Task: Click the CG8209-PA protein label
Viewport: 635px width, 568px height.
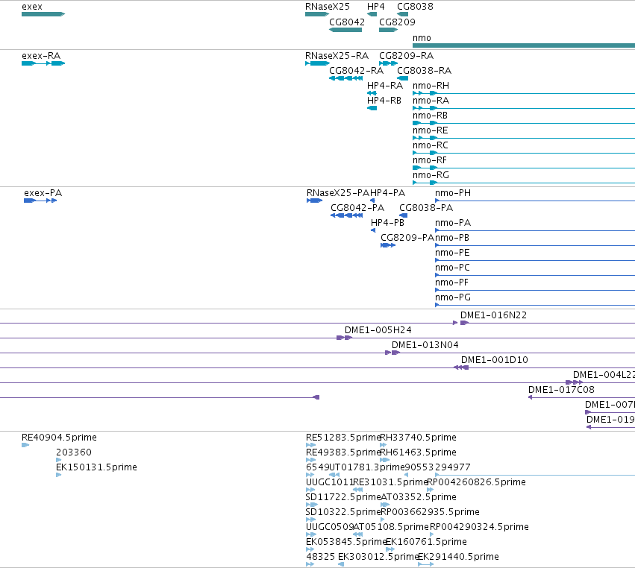Action: 407,238
